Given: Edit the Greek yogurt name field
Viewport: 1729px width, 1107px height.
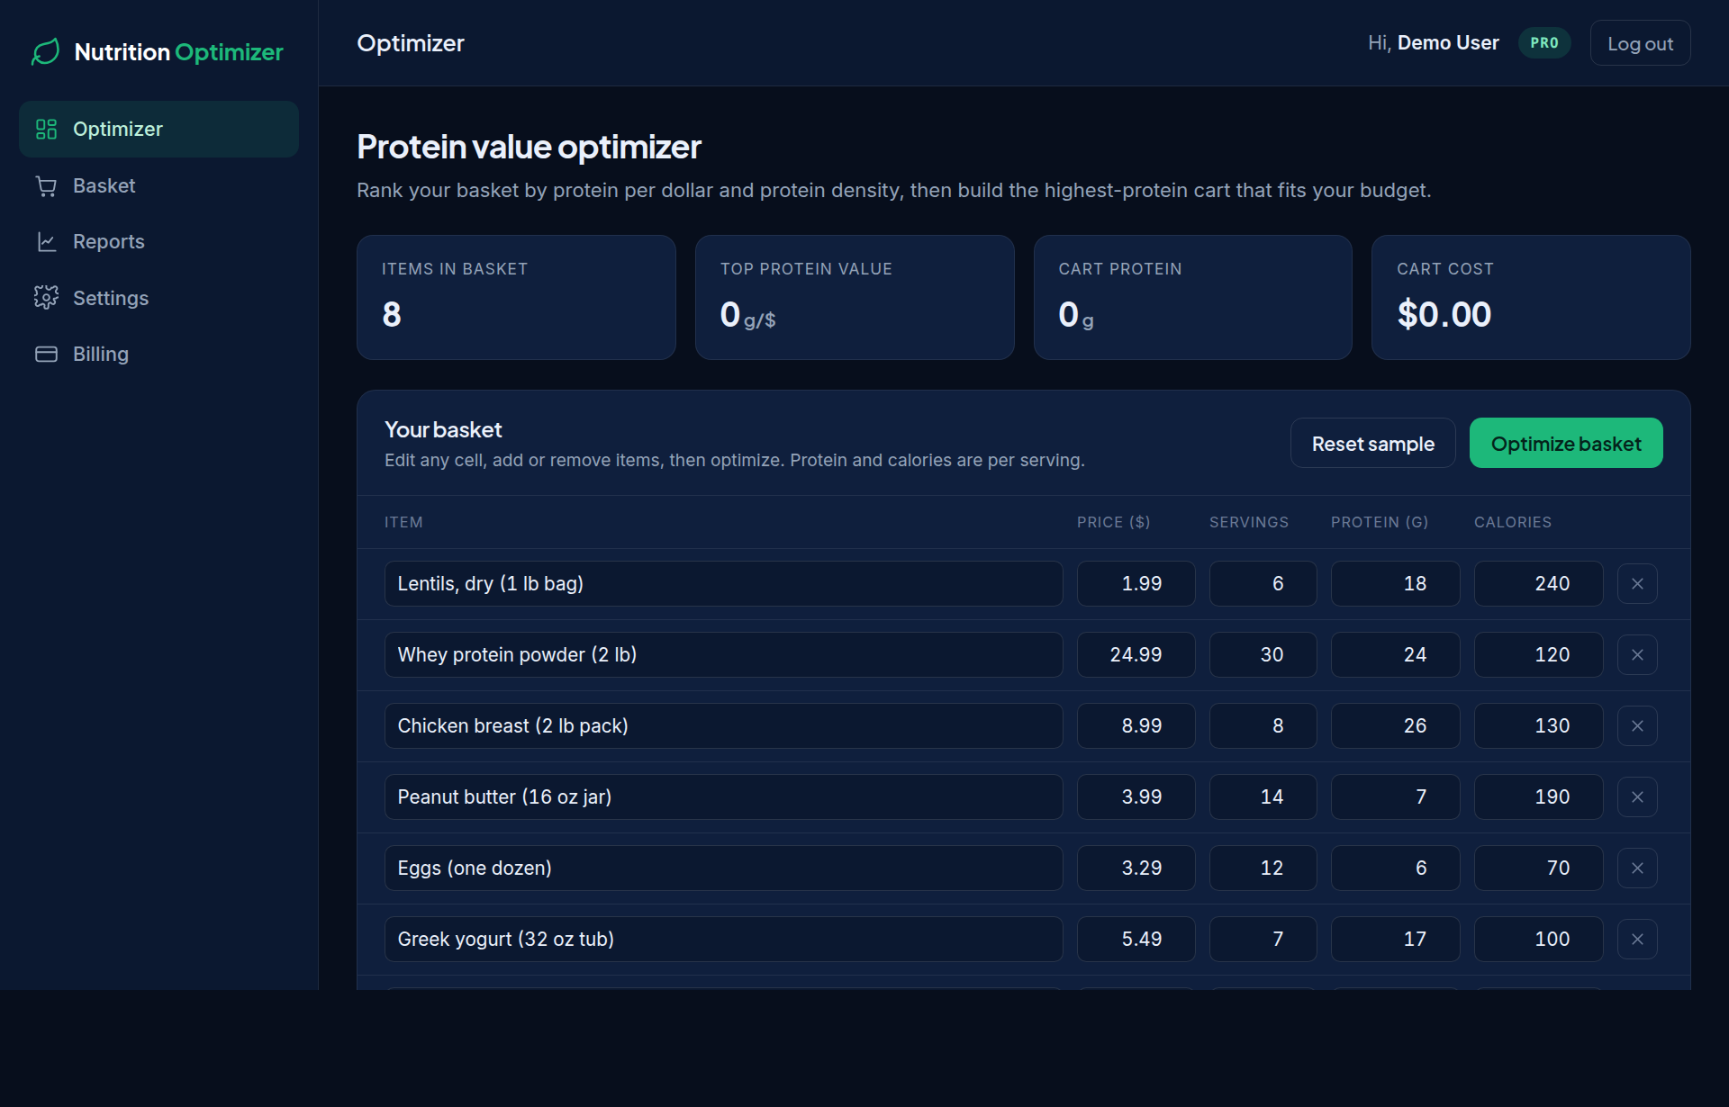Looking at the screenshot, I should point(724,940).
